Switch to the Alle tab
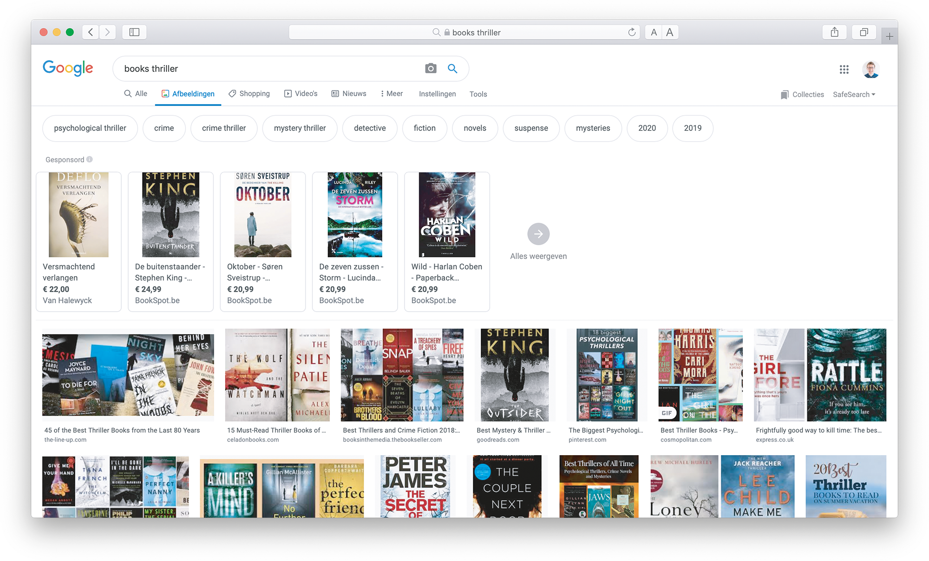 (136, 94)
